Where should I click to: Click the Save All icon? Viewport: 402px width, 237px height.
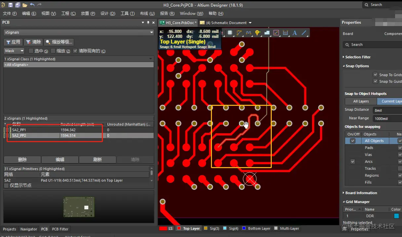tap(18, 5)
